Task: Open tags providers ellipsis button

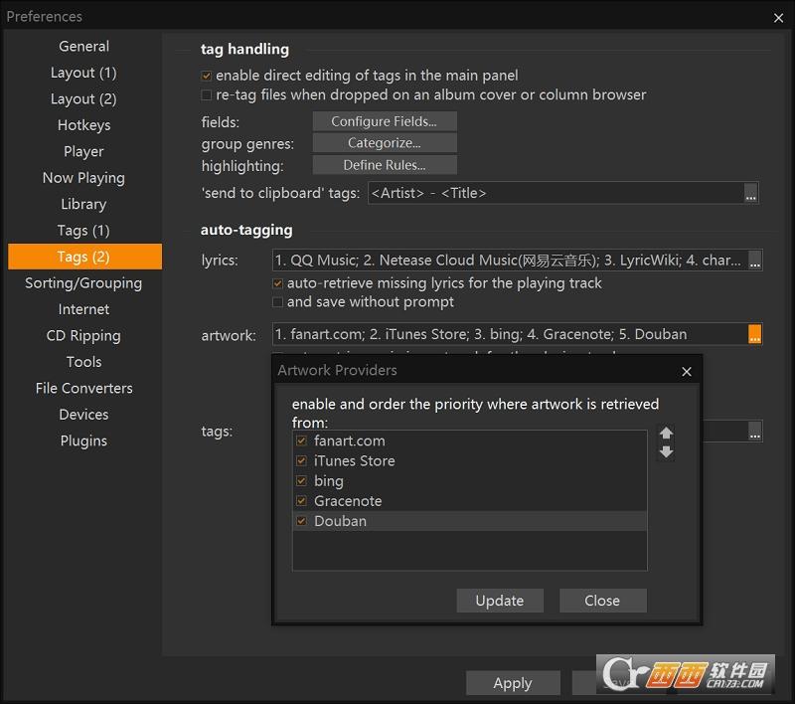Action: pos(754,432)
